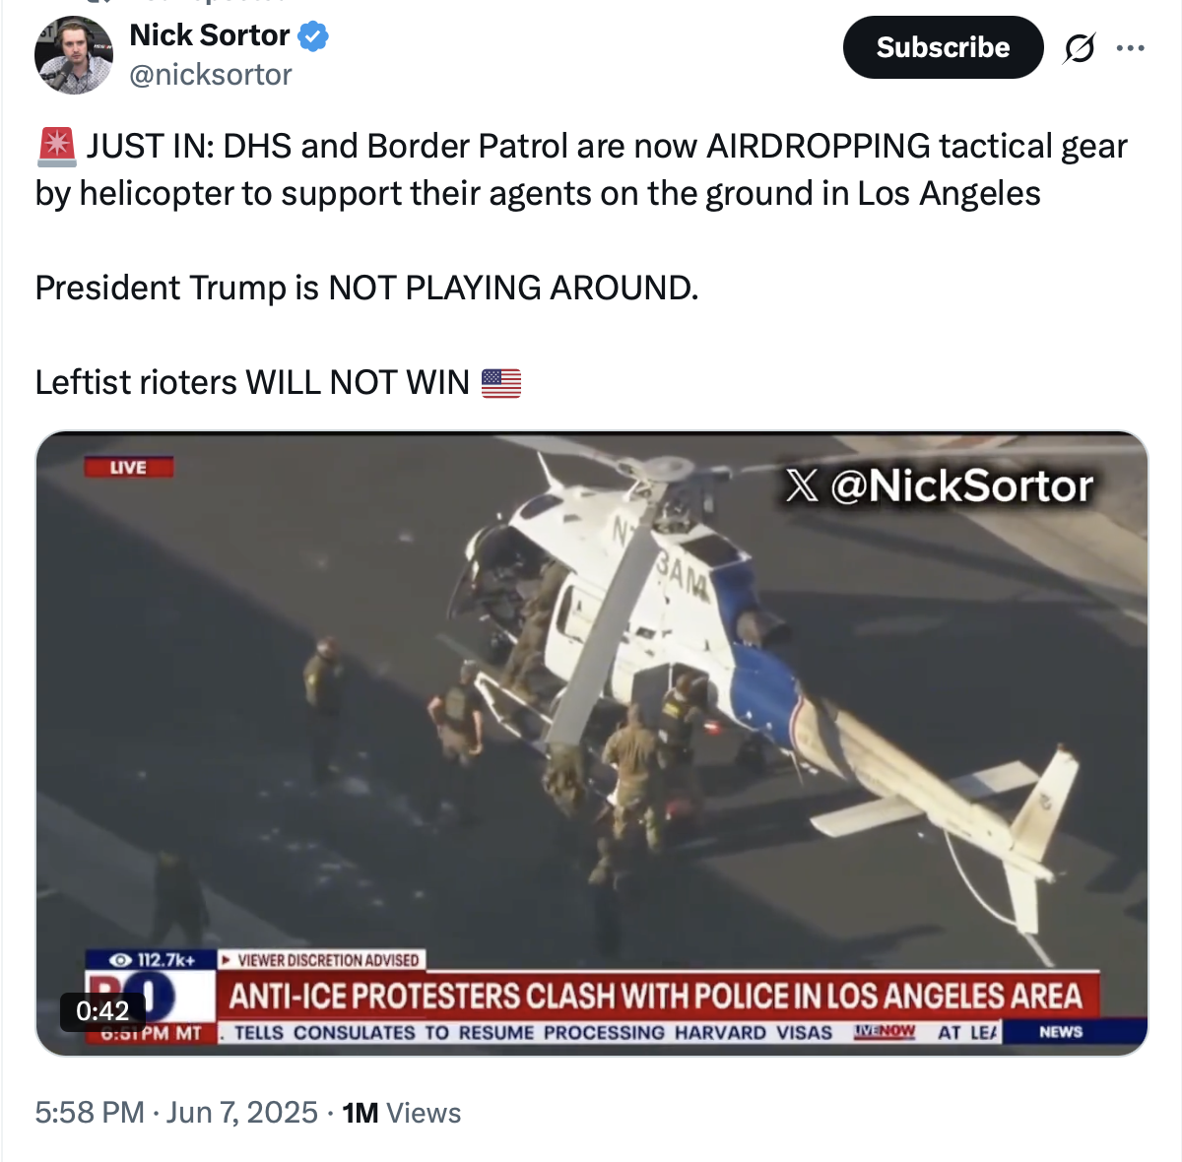
Task: Open Nick Sortor's profile avatar
Action: 74,55
